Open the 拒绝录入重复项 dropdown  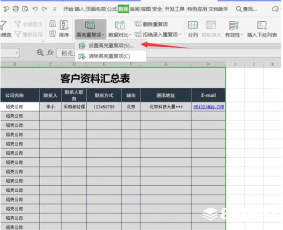(158, 34)
